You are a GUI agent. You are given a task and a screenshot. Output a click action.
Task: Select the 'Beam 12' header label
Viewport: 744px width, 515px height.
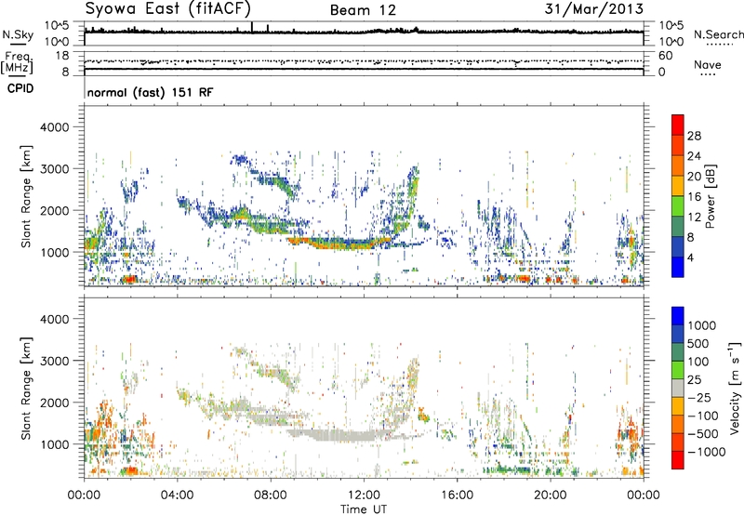tap(363, 10)
